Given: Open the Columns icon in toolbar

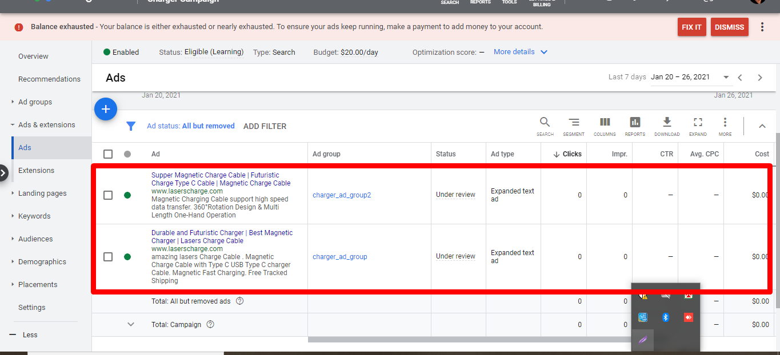Looking at the screenshot, I should point(605,126).
